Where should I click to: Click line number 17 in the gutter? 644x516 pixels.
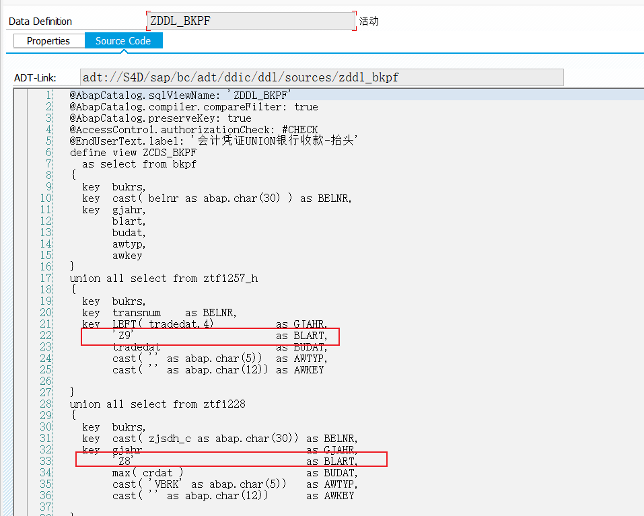click(46, 279)
